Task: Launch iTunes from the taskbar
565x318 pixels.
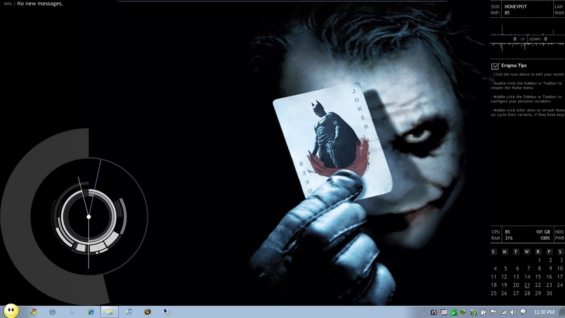Action: click(x=129, y=312)
